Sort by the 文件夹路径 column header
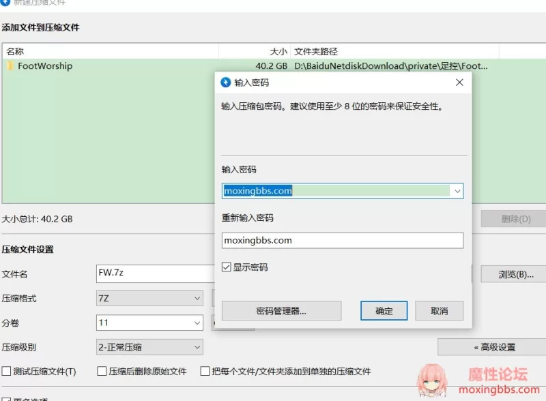The image size is (546, 401). point(394,52)
